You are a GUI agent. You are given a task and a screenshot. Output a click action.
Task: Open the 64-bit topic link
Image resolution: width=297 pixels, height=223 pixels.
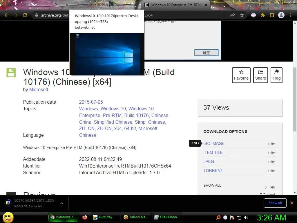tap(130, 128)
